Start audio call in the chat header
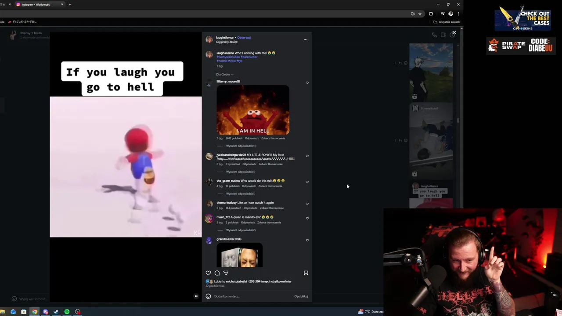The height and width of the screenshot is (316, 562). [x=434, y=35]
